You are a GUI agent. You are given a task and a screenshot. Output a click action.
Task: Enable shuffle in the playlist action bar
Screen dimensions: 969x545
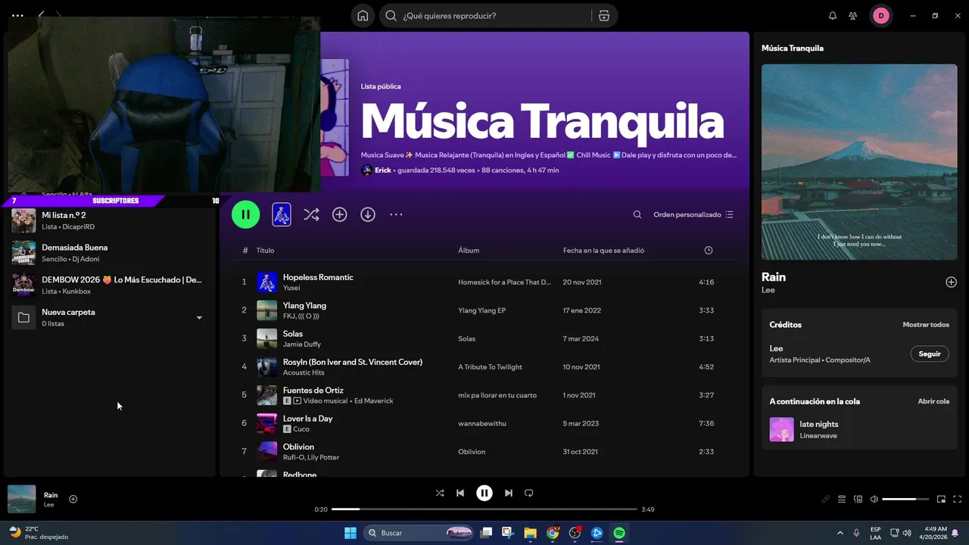point(311,215)
